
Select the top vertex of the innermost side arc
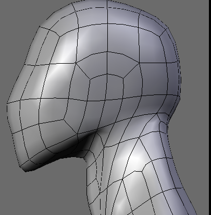coord(107,74)
